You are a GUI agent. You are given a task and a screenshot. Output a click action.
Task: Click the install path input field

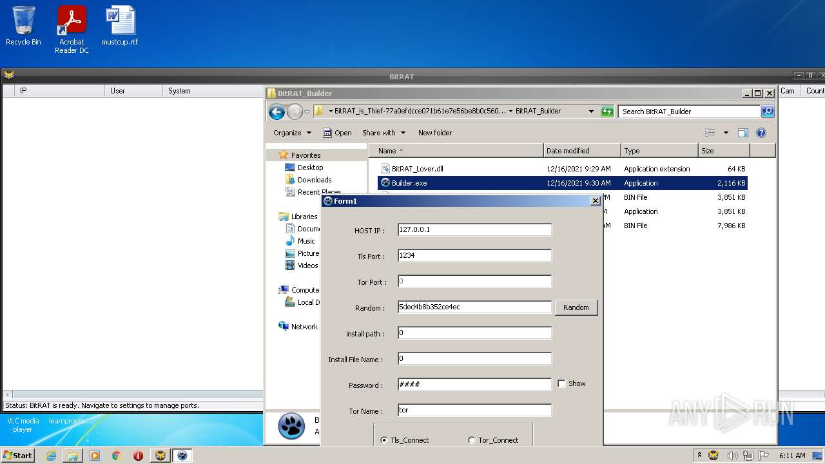tap(475, 333)
